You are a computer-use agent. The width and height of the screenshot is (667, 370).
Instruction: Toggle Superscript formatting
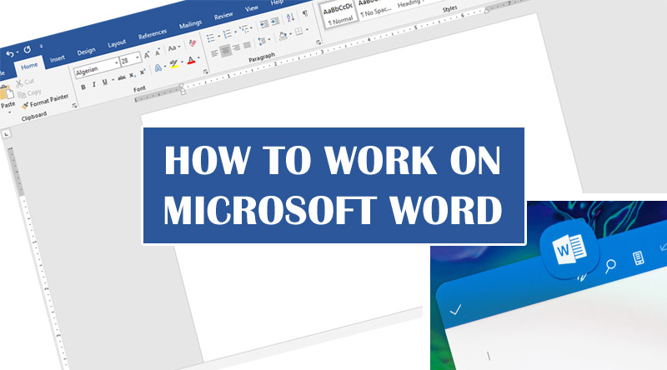(x=143, y=72)
